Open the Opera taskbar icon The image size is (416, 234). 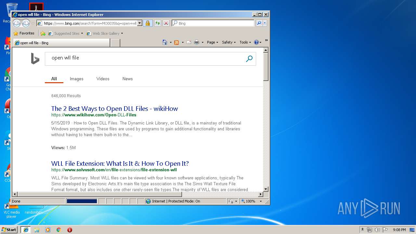pyautogui.click(x=70, y=229)
